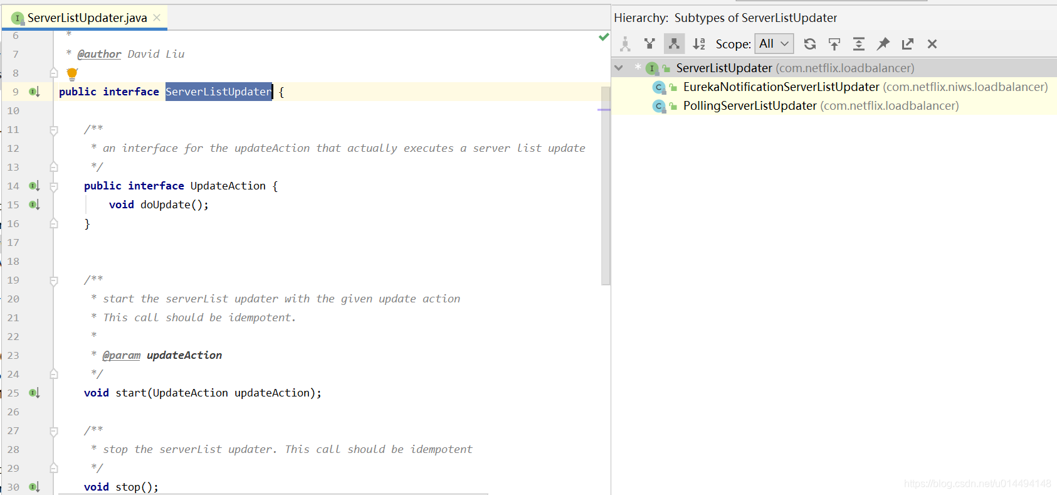The height and width of the screenshot is (495, 1057).
Task: Click the ServerListUpdater interface icon in hierarchy
Action: (651, 68)
